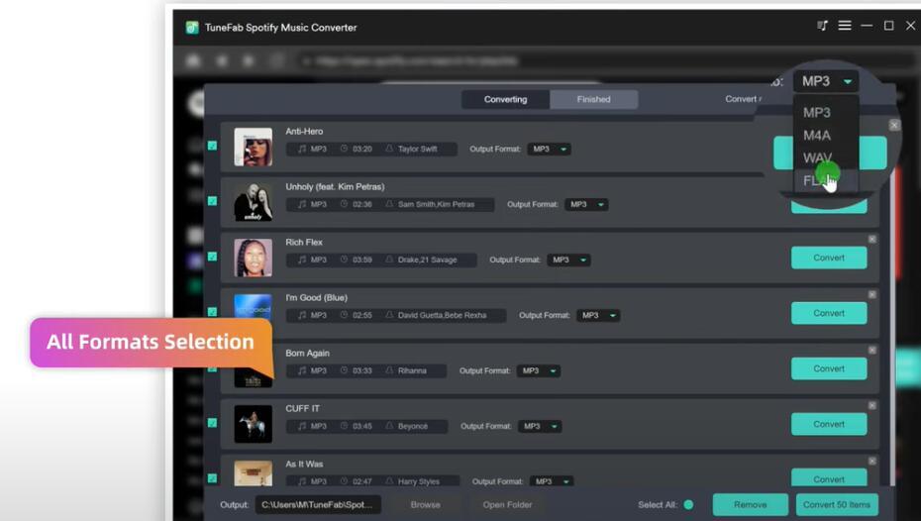Click the Taylor Swift artist text
The width and height of the screenshot is (921, 521).
point(417,150)
